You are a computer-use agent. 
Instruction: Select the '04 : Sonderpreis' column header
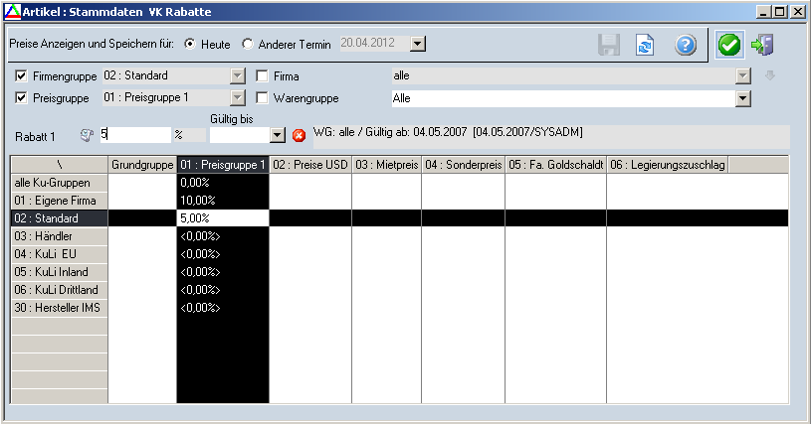463,165
